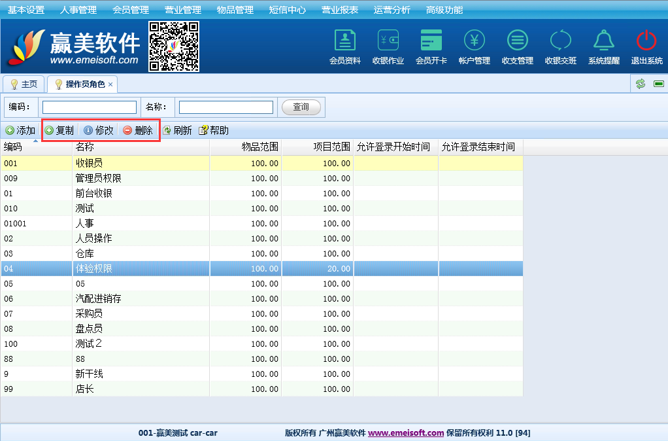
Task: Click the 收银交班 shift handover icon
Action: click(560, 41)
